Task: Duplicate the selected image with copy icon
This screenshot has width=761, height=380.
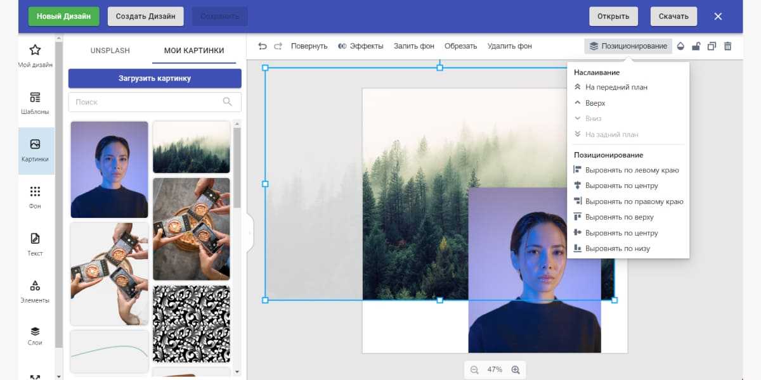Action: (712, 46)
